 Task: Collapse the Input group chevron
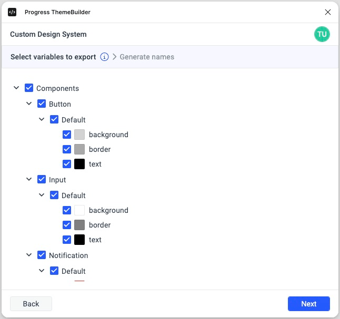click(29, 179)
